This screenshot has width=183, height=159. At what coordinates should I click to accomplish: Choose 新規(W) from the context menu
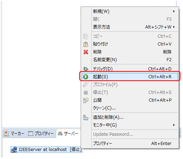point(130,11)
